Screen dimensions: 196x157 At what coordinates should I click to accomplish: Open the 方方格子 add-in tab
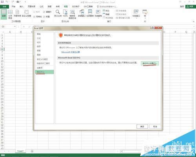(76, 7)
